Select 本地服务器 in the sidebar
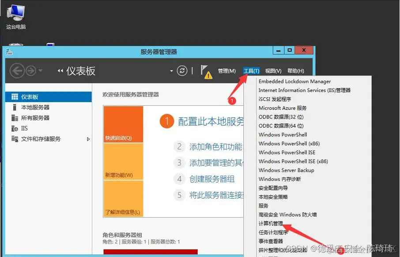 (49, 107)
